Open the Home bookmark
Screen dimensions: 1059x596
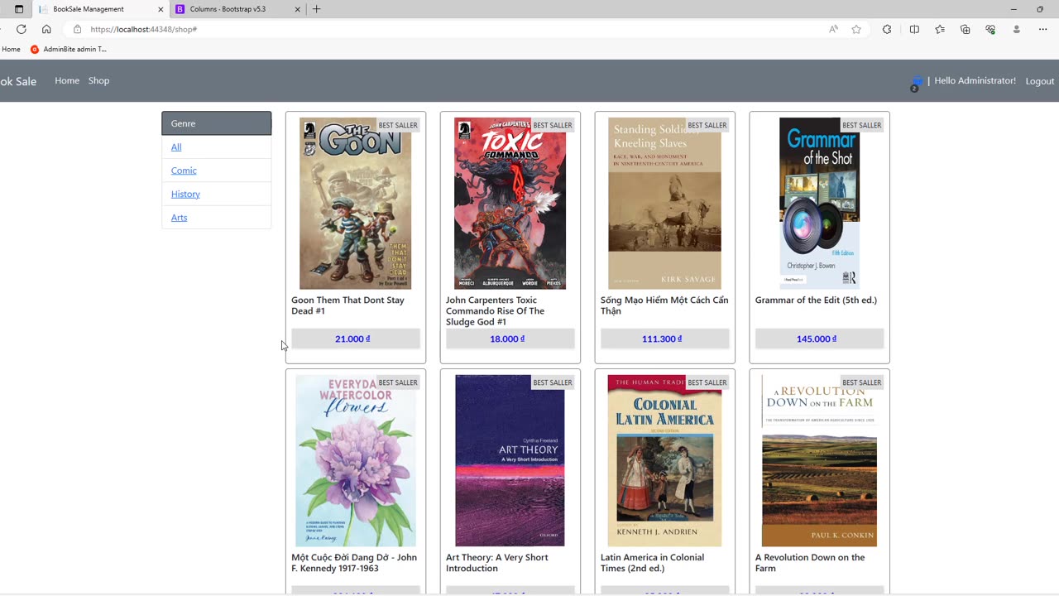[11, 49]
